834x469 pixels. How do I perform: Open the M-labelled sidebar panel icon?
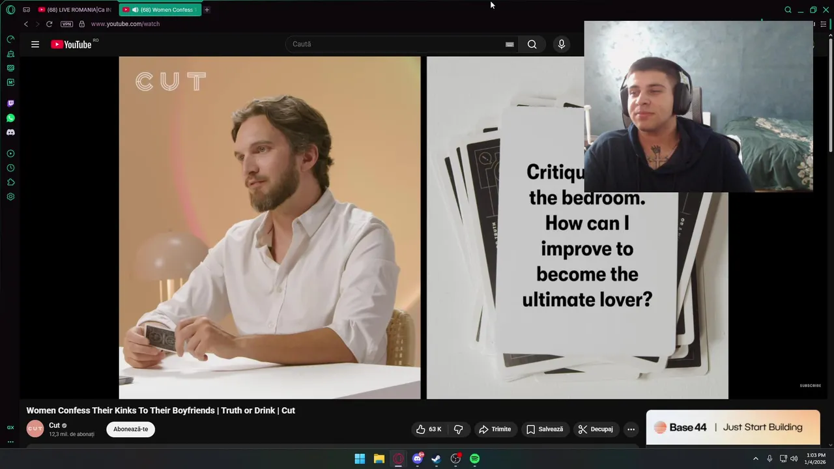(x=10, y=82)
